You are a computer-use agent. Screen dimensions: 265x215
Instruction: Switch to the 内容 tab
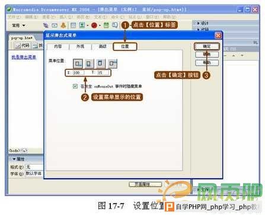click(x=58, y=46)
